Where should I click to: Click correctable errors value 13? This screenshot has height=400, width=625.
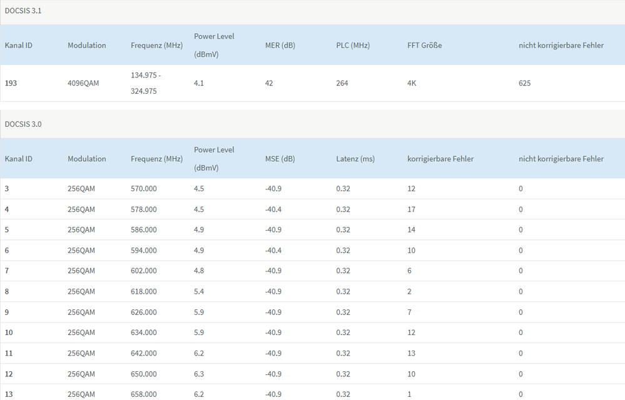point(412,353)
